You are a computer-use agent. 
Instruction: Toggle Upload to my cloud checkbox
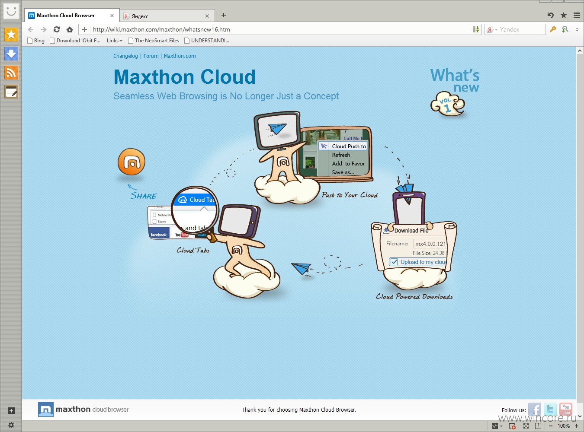click(394, 262)
